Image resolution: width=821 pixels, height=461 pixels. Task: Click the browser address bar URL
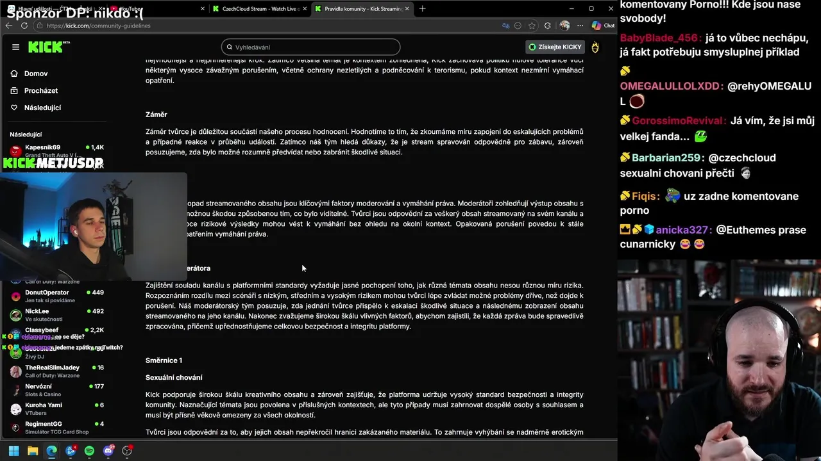99,26
